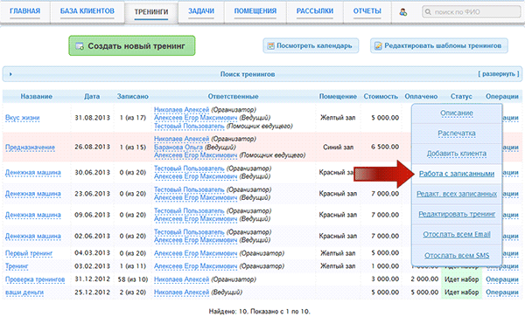525x323 pixels.
Task: Click Редактировать шаблоны тренингов button
Action: click(x=439, y=45)
